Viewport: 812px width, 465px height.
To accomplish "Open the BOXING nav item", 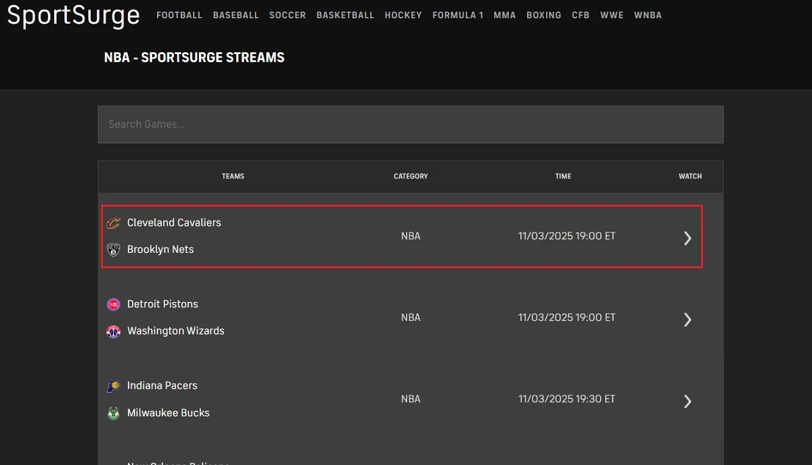I will [544, 15].
